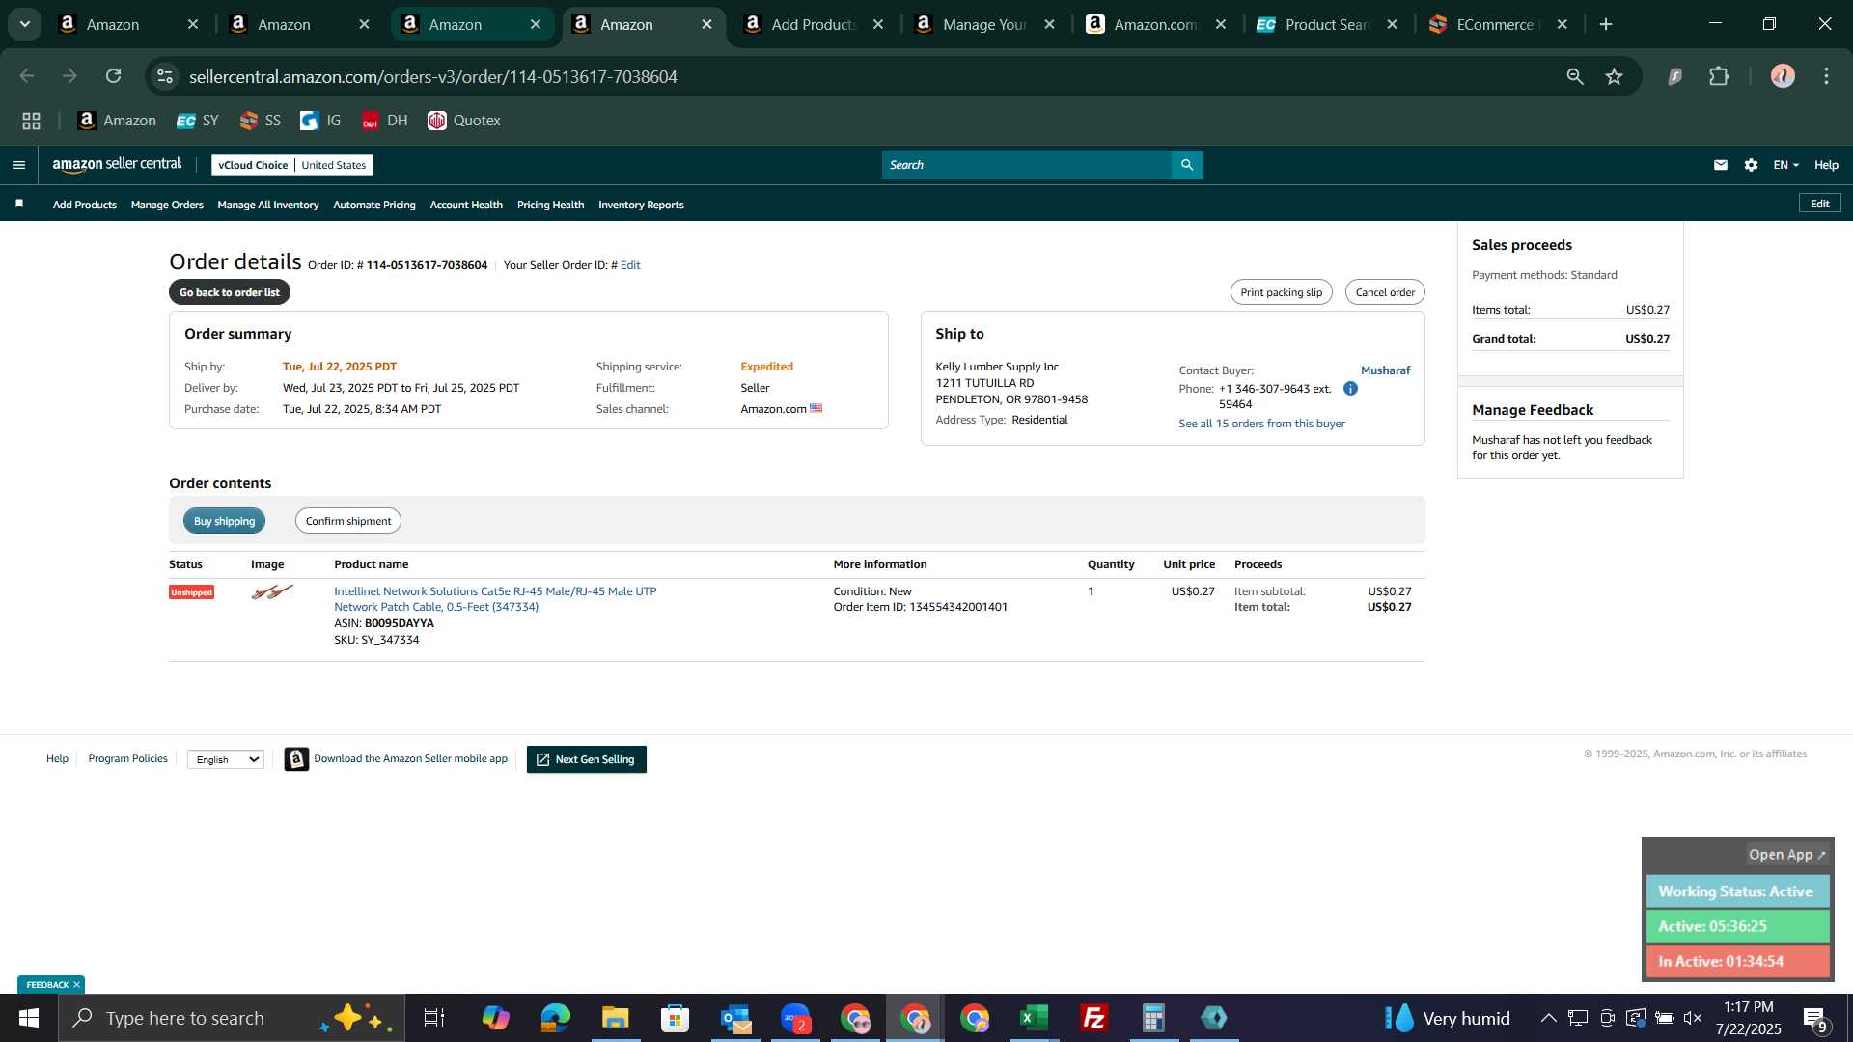The height and width of the screenshot is (1042, 1853).
Task: Click the product thumbnail of patch cable
Action: point(272,592)
